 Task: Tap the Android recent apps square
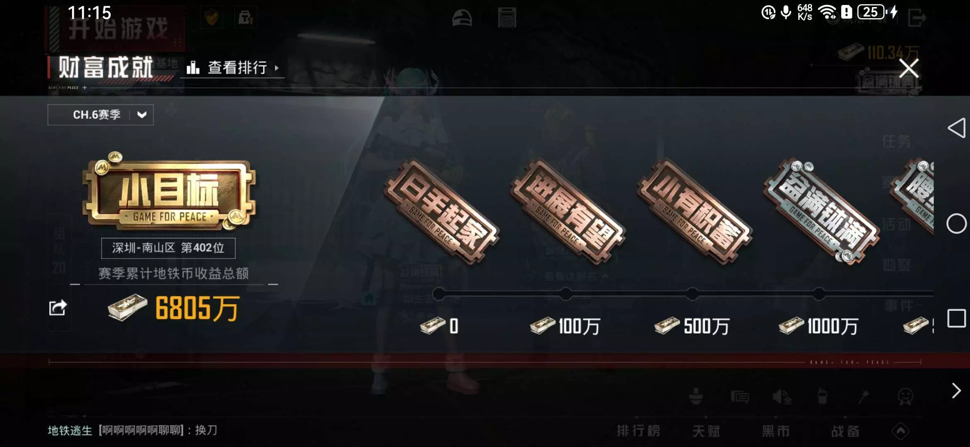pyautogui.click(x=957, y=318)
